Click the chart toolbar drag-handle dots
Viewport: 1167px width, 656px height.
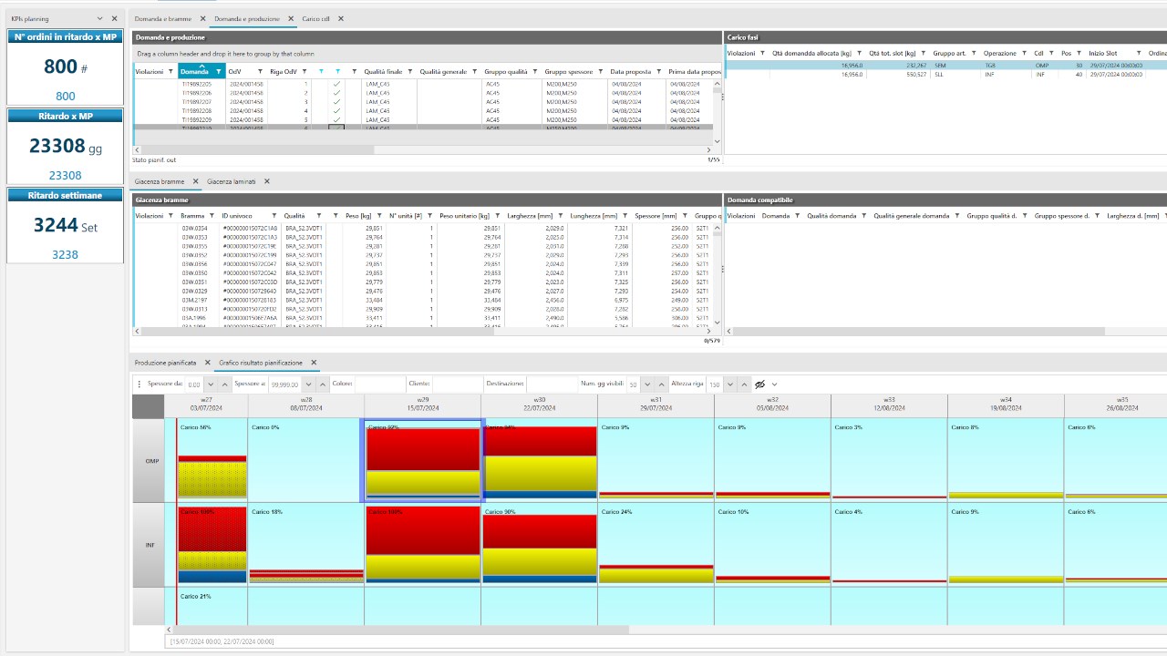(x=139, y=384)
